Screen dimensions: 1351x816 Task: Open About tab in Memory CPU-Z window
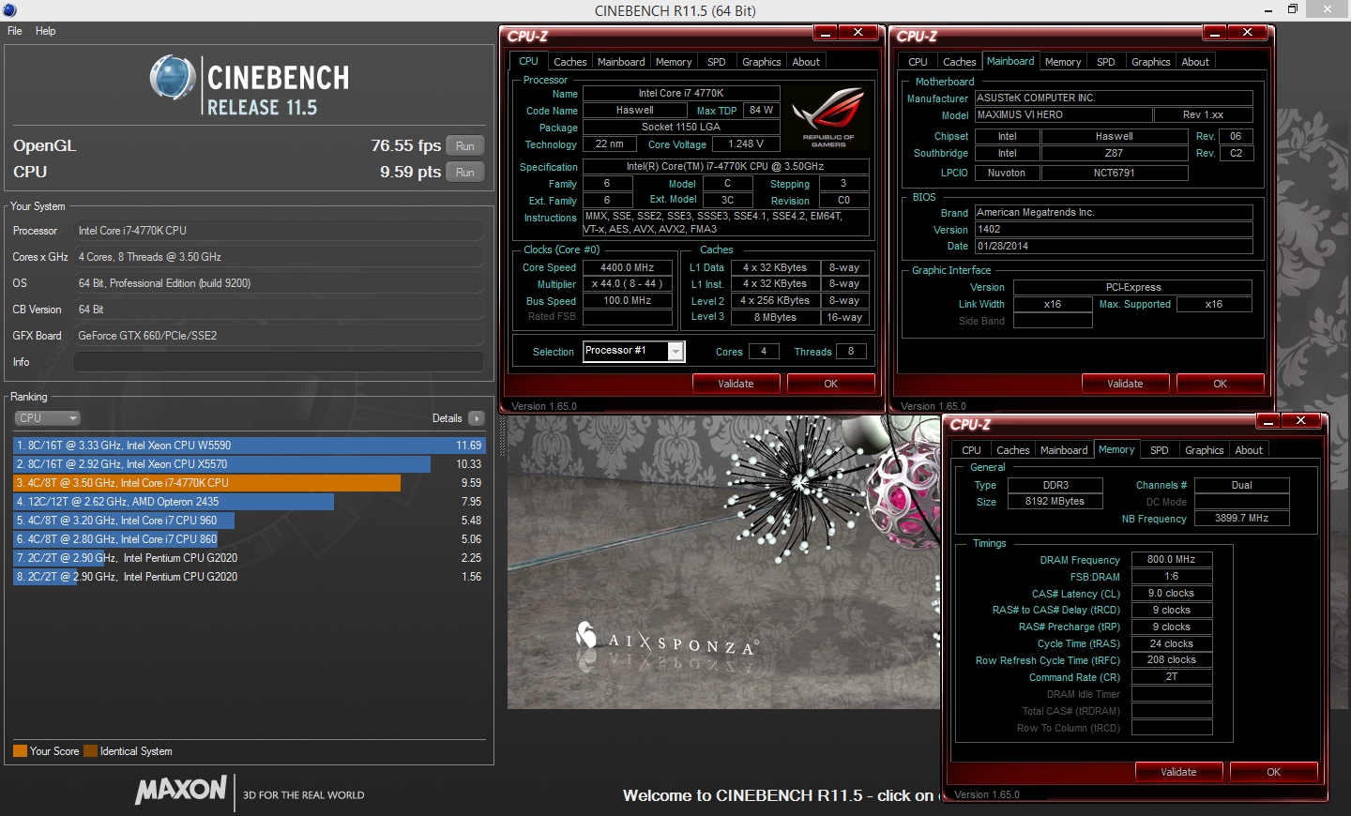click(1249, 450)
